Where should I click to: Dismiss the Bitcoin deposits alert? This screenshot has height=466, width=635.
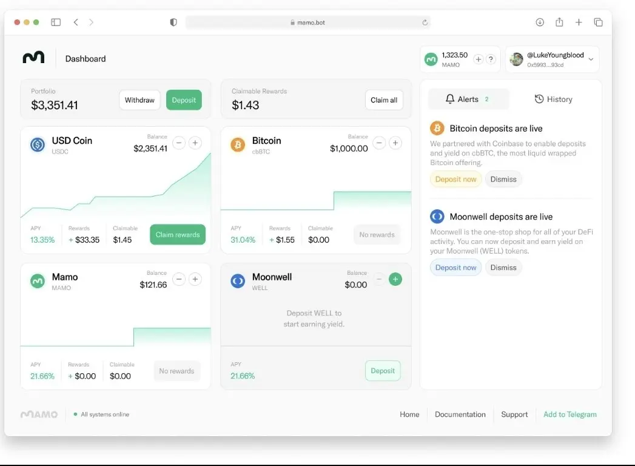pos(503,179)
